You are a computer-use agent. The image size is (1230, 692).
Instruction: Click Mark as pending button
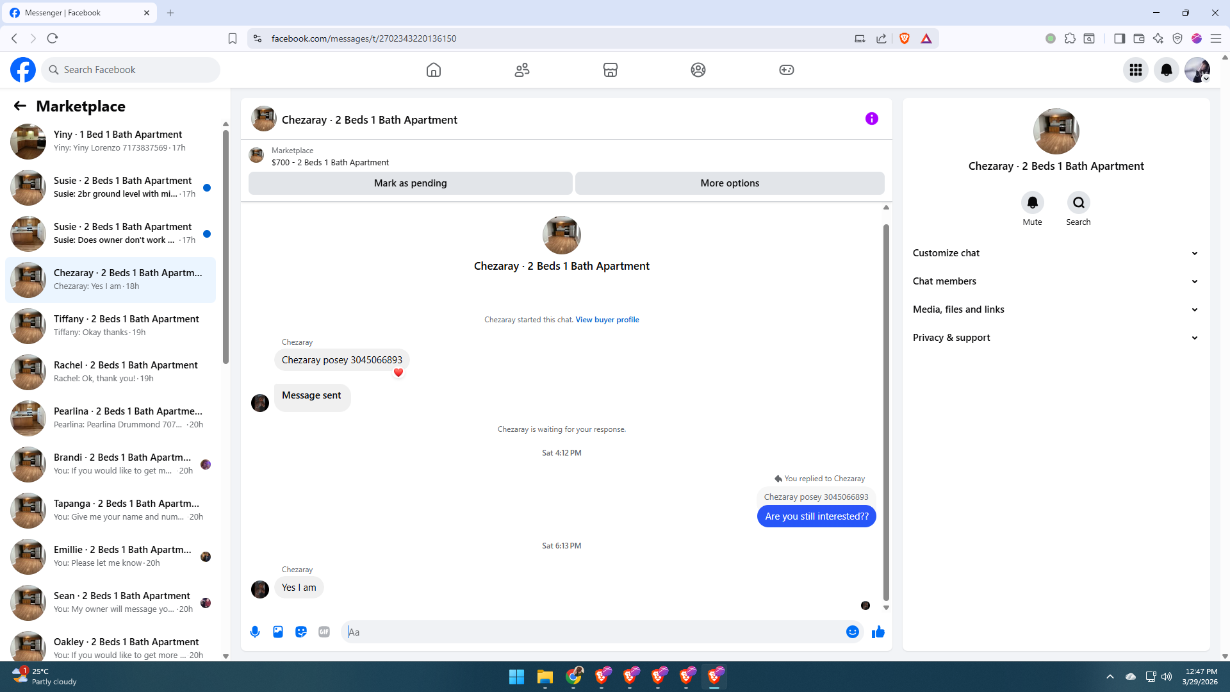point(411,183)
